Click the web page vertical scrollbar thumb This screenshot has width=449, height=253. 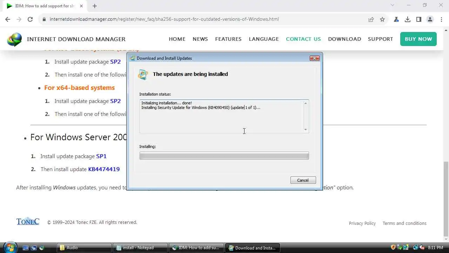pyautogui.click(x=446, y=199)
